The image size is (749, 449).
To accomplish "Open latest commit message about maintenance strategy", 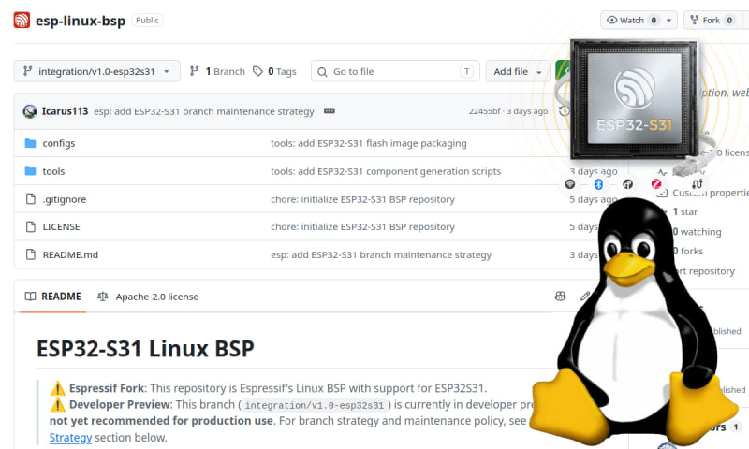I will pyautogui.click(x=204, y=111).
